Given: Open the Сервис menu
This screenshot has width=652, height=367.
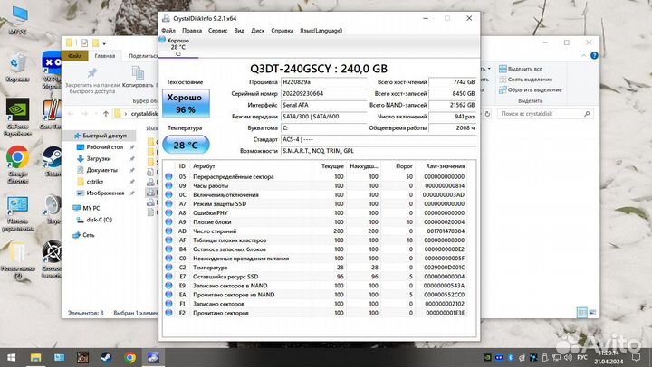Looking at the screenshot, I should pyautogui.click(x=218, y=31).
